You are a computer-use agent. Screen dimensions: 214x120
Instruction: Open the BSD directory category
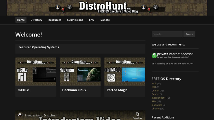[154, 87]
